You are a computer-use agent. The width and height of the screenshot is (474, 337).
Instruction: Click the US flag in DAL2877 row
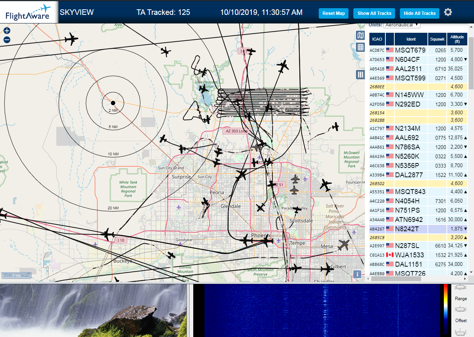pyautogui.click(x=389, y=175)
